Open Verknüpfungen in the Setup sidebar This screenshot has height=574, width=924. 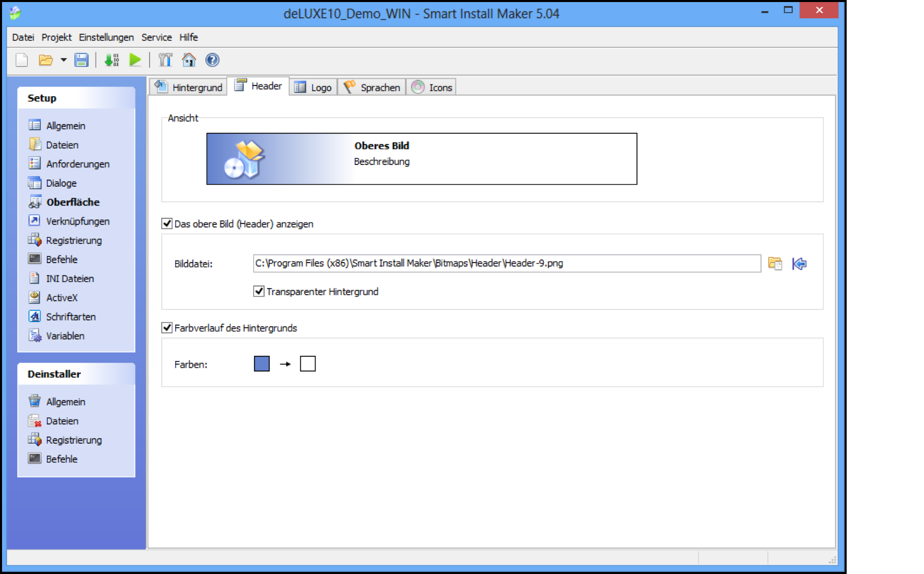click(77, 221)
